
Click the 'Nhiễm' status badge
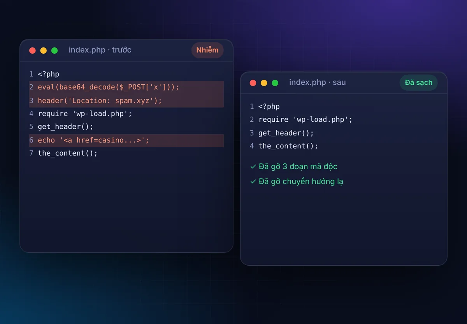(x=207, y=50)
